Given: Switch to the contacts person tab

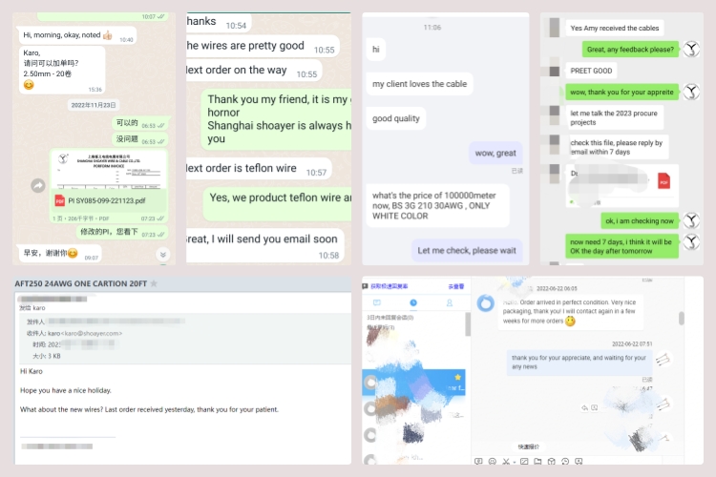Looking at the screenshot, I should coord(450,302).
